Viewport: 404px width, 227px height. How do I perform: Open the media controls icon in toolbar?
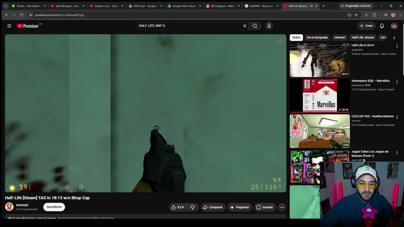[385, 15]
